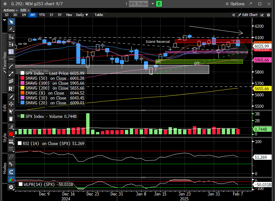This screenshot has height=201, width=275.
Task: Expand the SPX Index Volume legend
Action: (18, 116)
